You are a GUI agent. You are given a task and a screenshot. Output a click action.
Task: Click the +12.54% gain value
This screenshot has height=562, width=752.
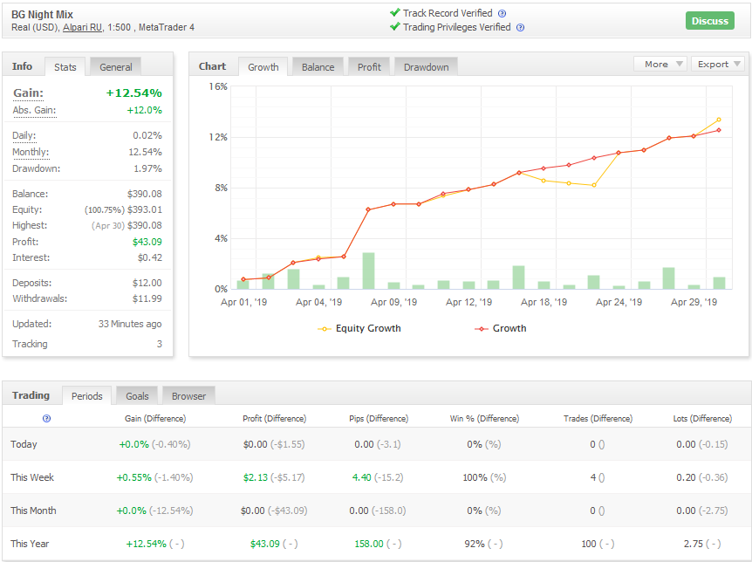[133, 93]
